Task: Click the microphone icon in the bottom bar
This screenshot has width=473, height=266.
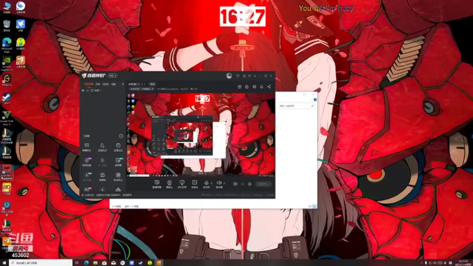Action: [x=206, y=184]
